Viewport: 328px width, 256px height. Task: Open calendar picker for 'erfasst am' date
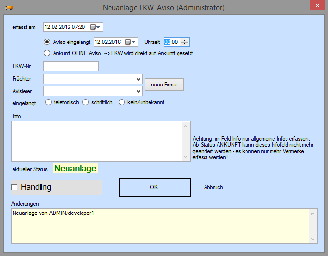tap(95, 27)
